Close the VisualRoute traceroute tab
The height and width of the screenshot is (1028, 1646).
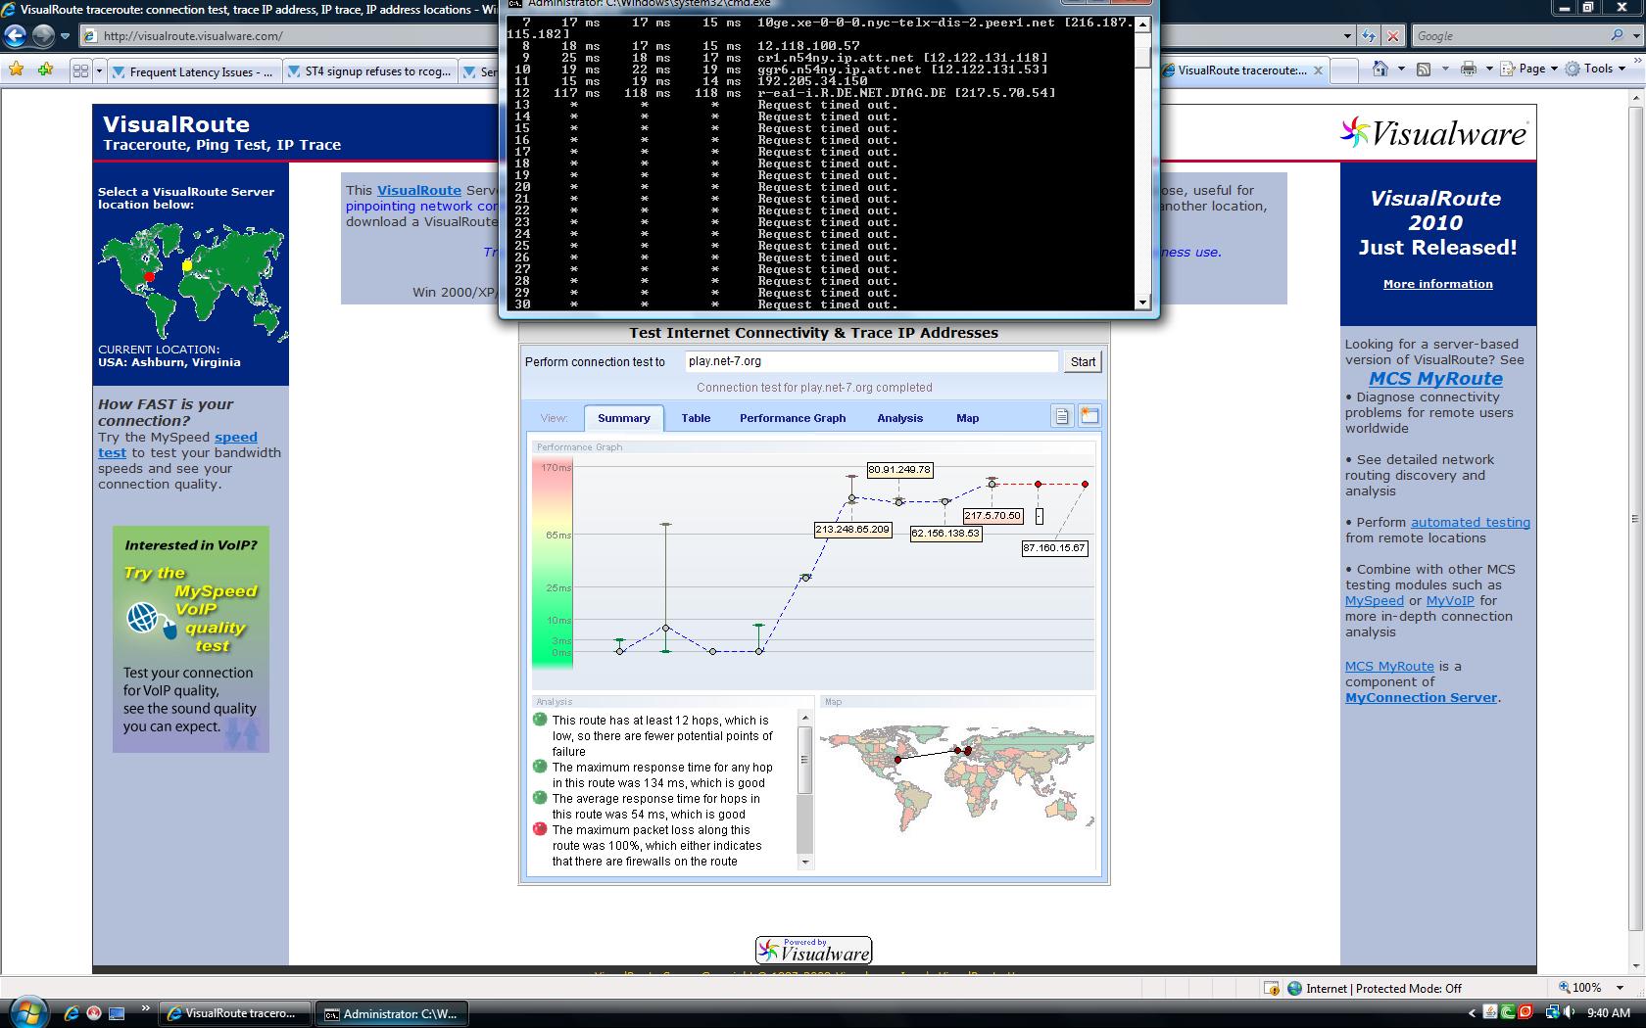click(x=1318, y=70)
